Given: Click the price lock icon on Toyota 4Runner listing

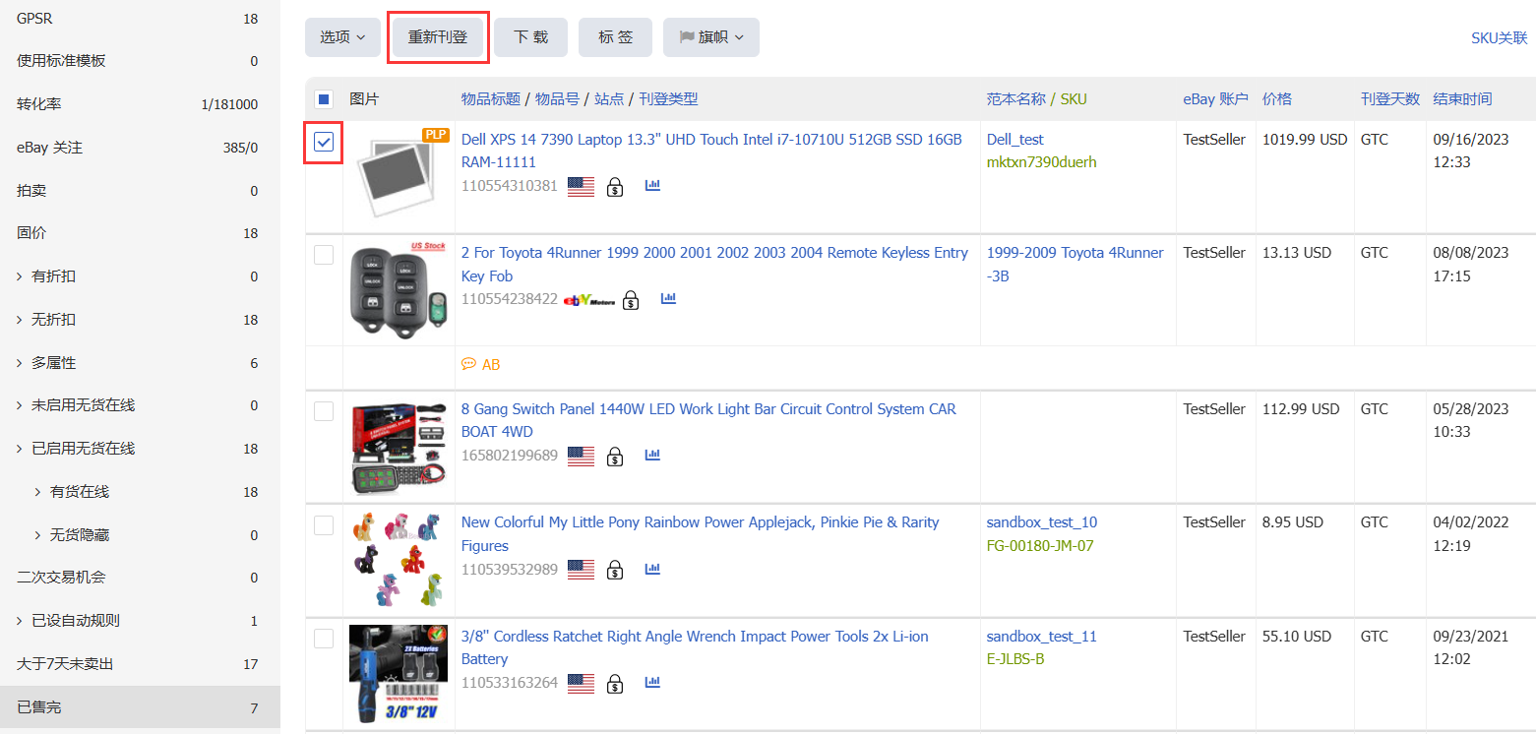Looking at the screenshot, I should 632,299.
